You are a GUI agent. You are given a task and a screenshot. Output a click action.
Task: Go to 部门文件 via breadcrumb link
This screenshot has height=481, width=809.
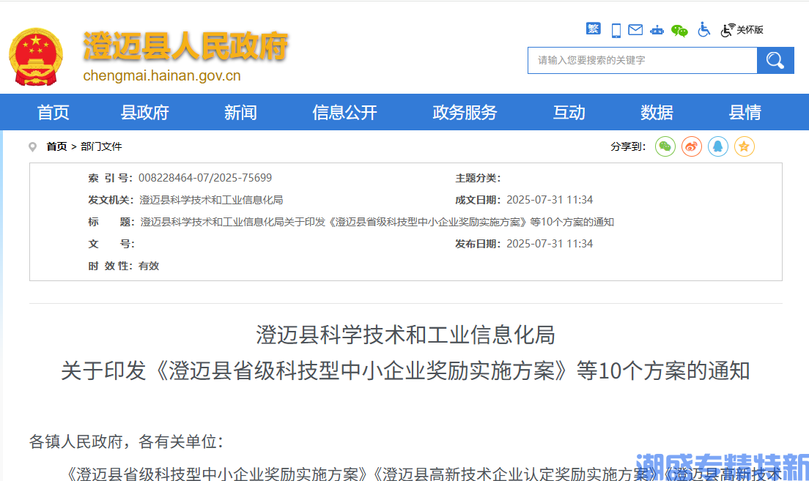[102, 146]
